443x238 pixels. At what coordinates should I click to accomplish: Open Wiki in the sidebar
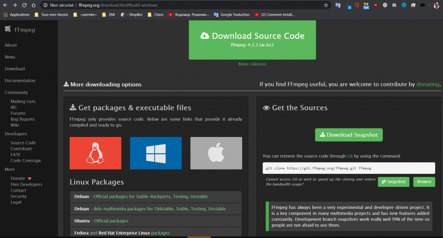pos(15,125)
